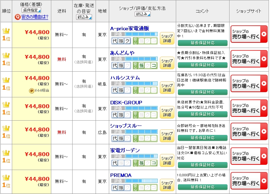270x194 pixels.
Task: Click the crown rank icon in A-price家電通販 row
Action: tap(6, 31)
